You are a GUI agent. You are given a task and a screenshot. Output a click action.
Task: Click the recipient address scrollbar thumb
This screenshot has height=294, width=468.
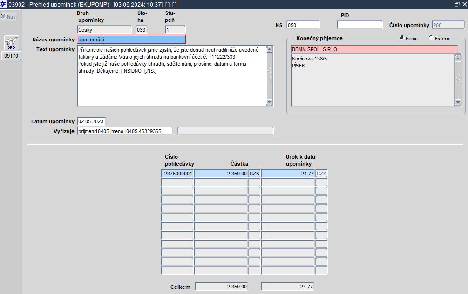(x=458, y=80)
